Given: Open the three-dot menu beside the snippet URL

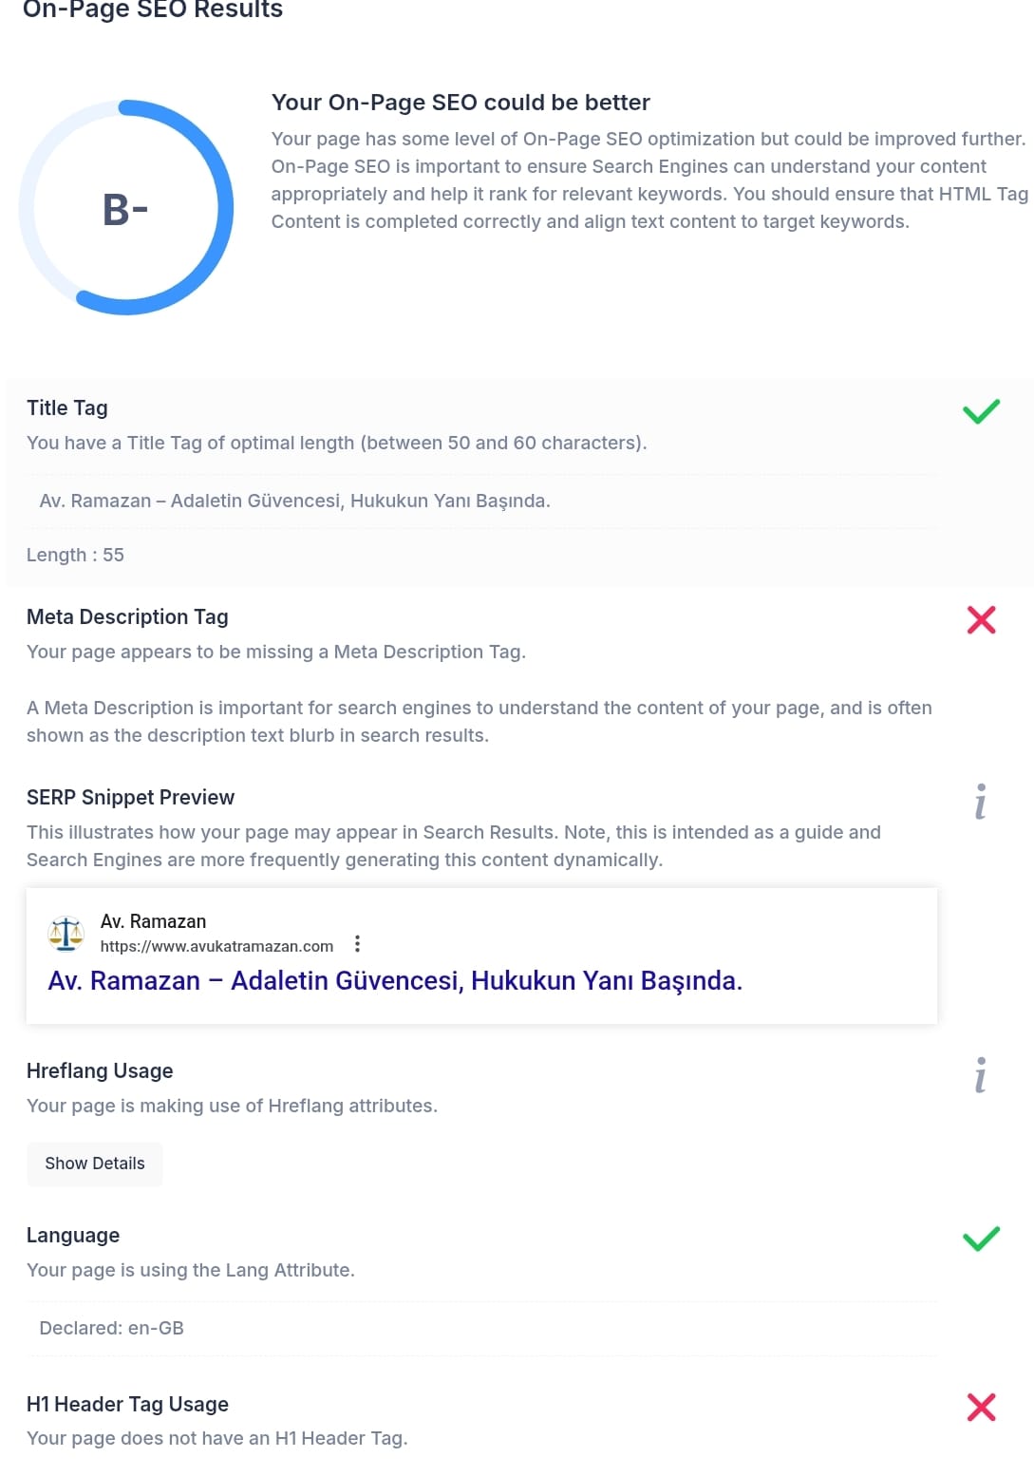Looking at the screenshot, I should coord(357,944).
